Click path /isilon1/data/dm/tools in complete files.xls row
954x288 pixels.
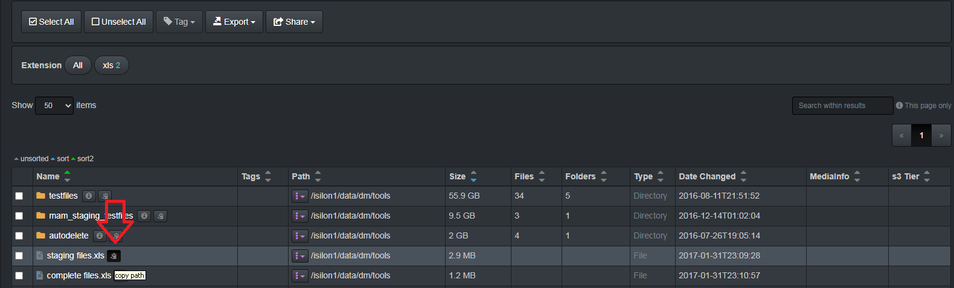[351, 275]
